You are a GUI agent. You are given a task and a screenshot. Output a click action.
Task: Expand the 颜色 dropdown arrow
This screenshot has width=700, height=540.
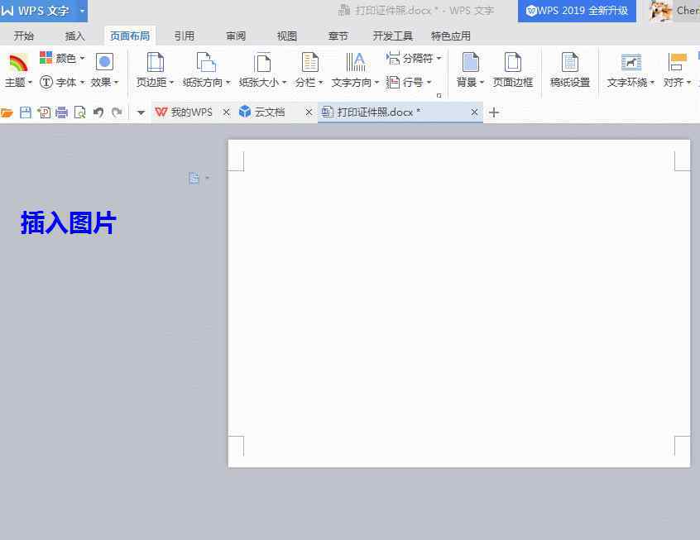(82, 58)
